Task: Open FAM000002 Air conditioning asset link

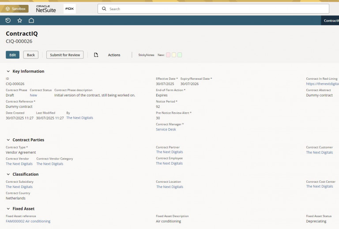Action: click(28, 221)
